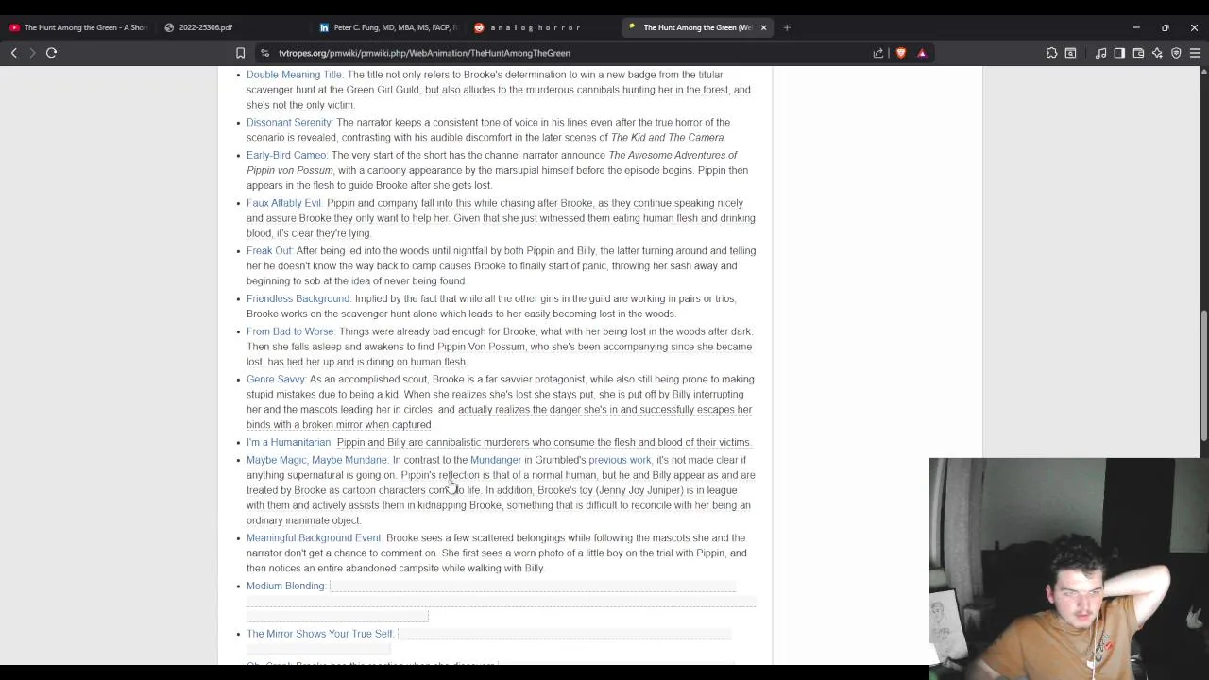1209x680 pixels.
Task: Open Brave Shields lion icon
Action: (x=901, y=53)
